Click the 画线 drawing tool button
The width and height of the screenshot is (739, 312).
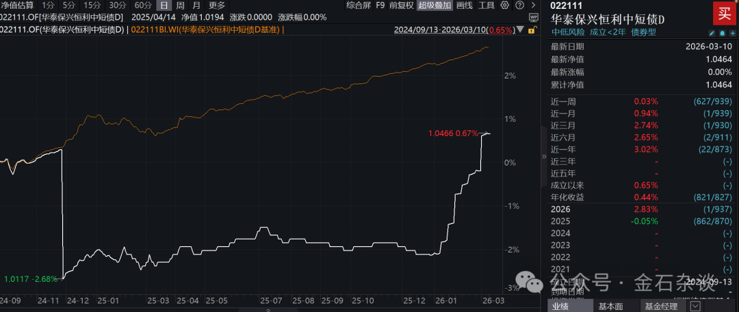point(465,5)
